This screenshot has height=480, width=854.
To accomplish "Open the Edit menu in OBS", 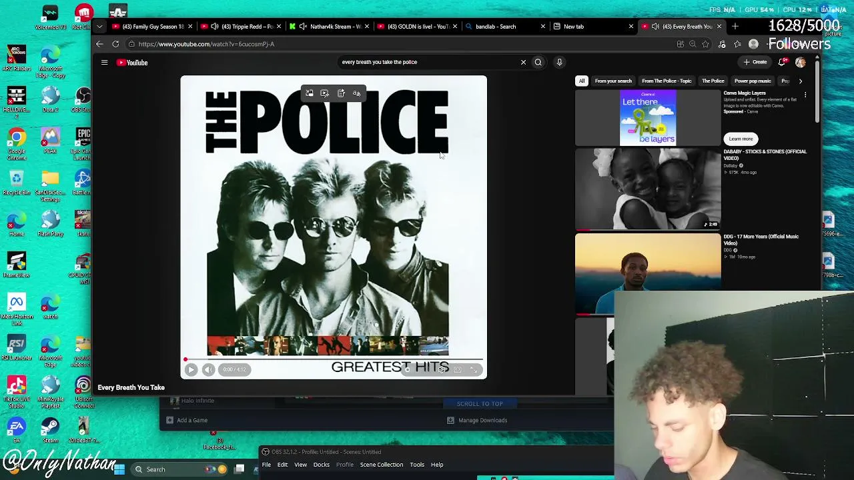I will click(282, 465).
